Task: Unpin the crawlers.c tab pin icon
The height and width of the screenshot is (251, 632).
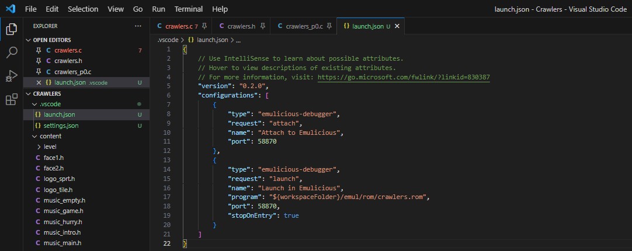Action: pos(204,26)
